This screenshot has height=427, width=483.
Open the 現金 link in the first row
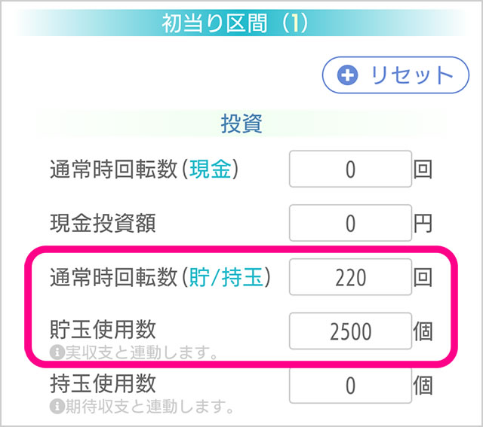click(213, 169)
